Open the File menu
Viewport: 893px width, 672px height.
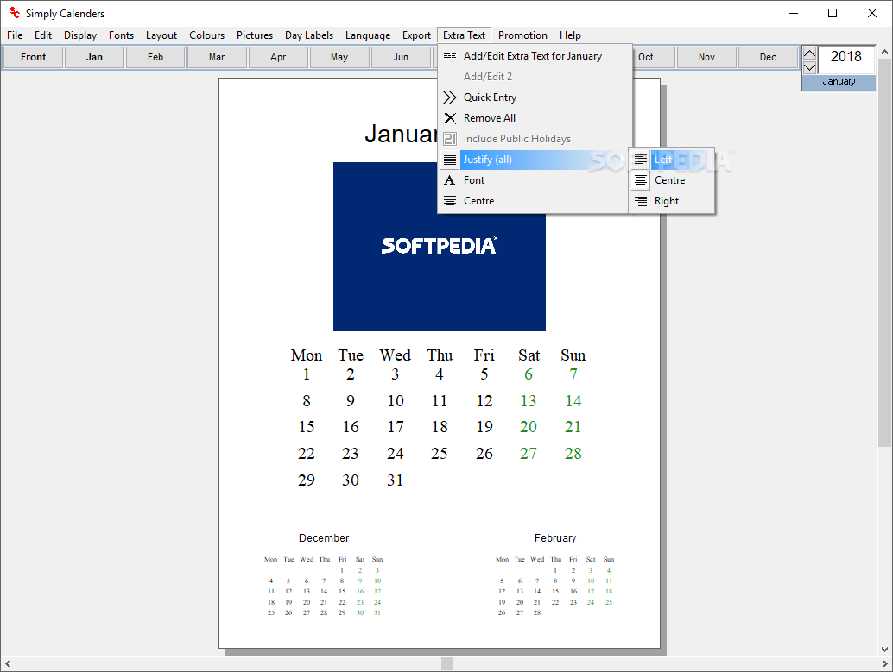(x=15, y=35)
